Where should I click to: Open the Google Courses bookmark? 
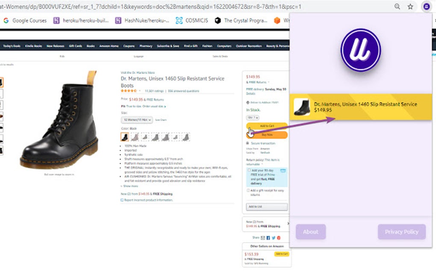click(25, 20)
